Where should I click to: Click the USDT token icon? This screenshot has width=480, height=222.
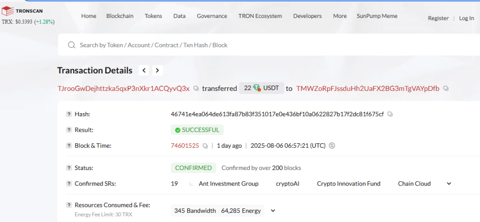tap(257, 88)
